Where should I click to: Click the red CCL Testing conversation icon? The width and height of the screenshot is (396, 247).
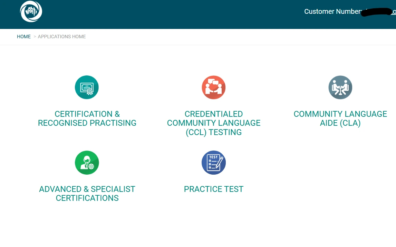pos(214,87)
